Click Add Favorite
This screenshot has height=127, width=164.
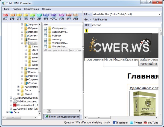(x=100, y=20)
